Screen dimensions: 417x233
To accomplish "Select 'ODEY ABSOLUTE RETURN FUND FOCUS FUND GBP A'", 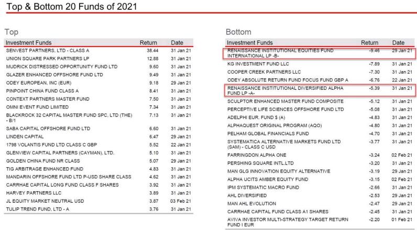I will 288,80.
